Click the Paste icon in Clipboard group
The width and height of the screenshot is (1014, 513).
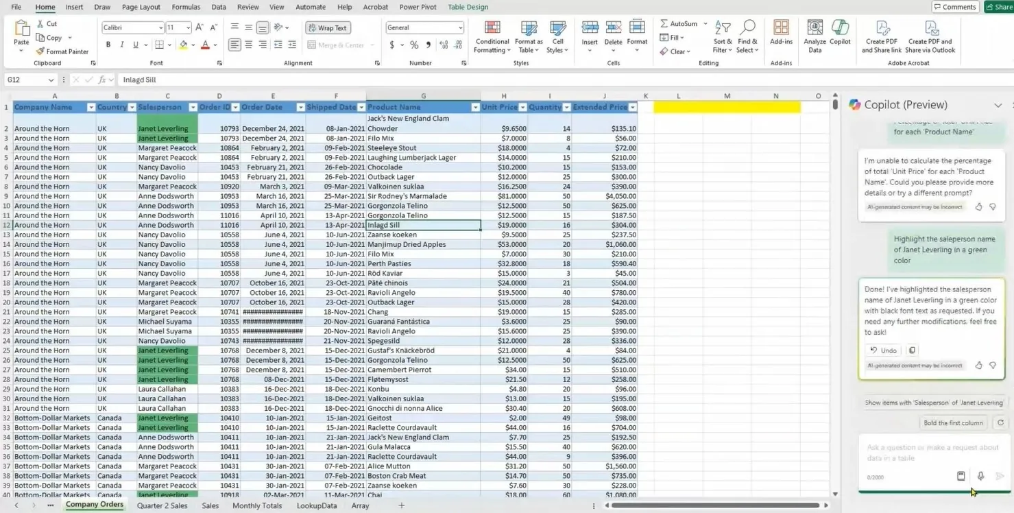pyautogui.click(x=21, y=29)
